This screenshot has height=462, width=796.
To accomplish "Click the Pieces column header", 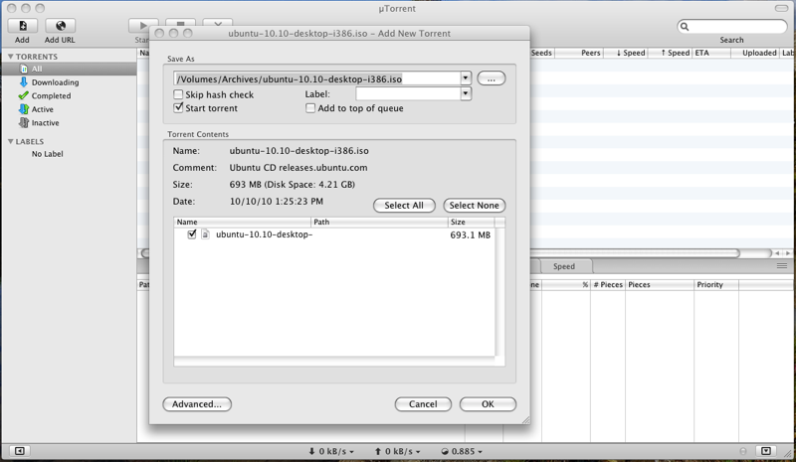I will point(660,285).
